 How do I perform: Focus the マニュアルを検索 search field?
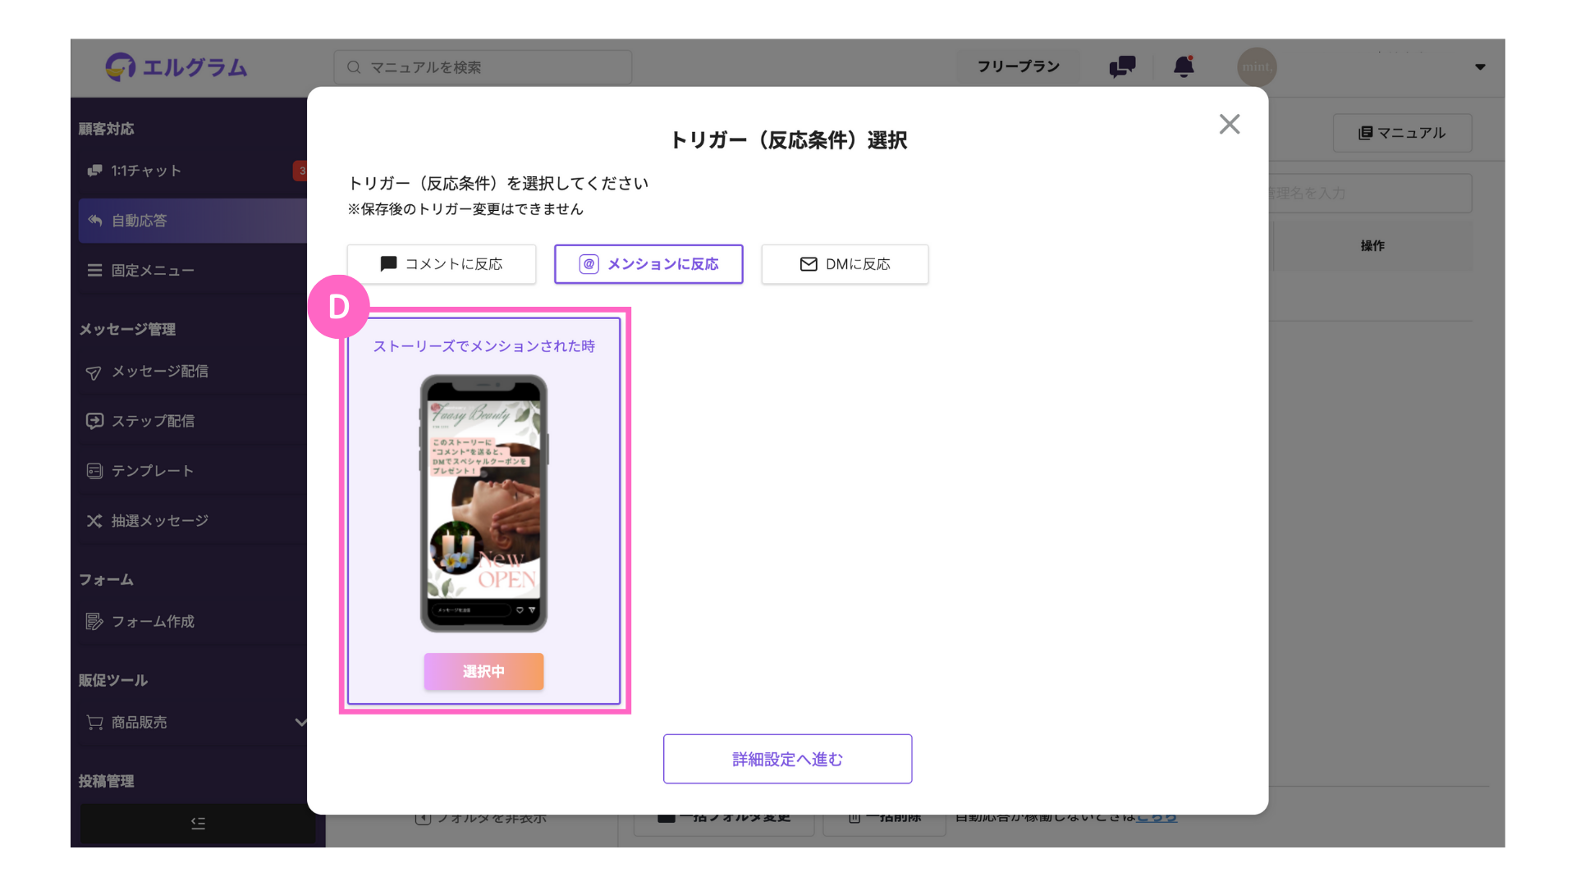point(483,67)
